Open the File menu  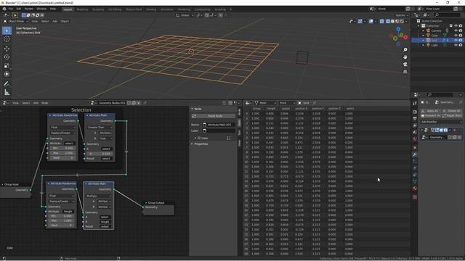(11, 9)
